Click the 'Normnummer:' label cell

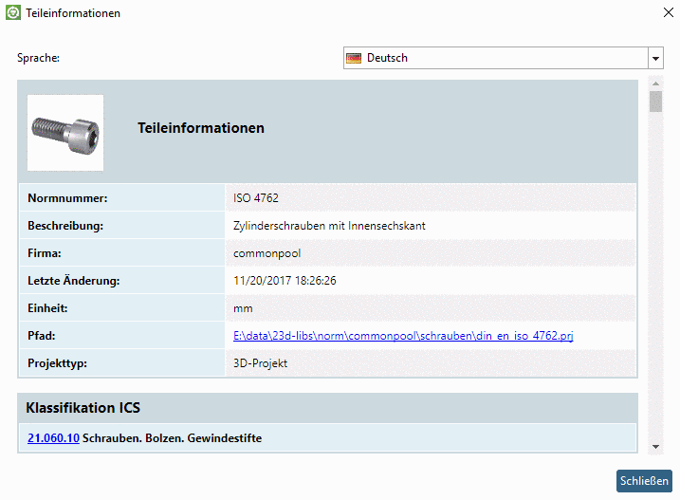pos(121,198)
